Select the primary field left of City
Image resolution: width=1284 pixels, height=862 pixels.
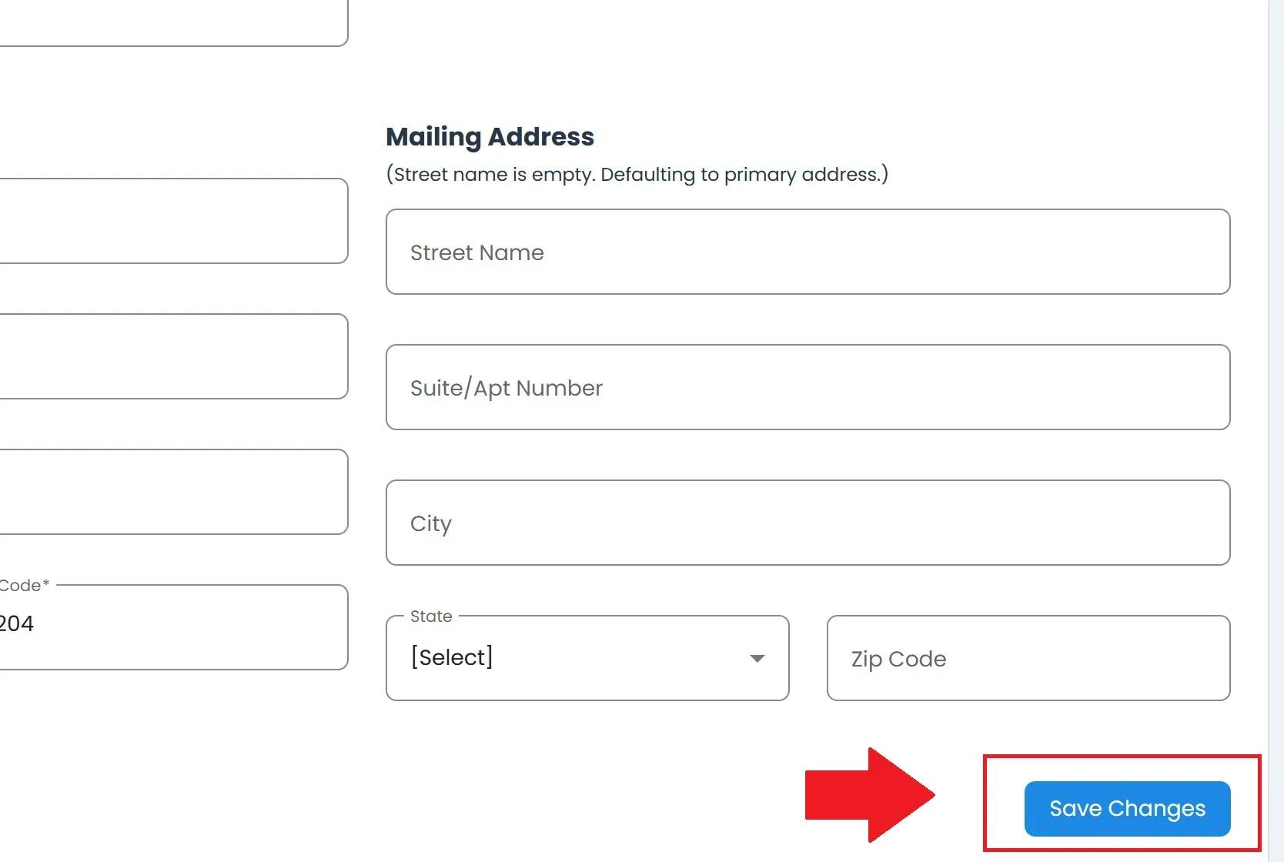[x=172, y=492]
